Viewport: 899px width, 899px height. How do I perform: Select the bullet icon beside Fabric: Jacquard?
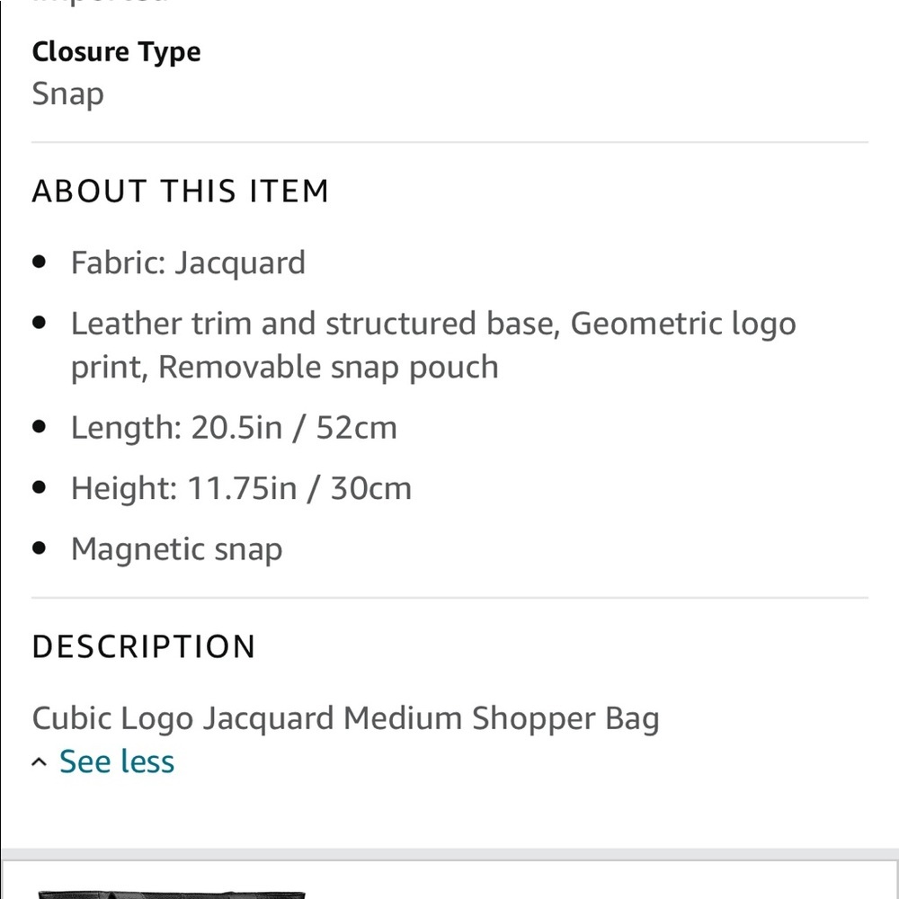coord(38,261)
